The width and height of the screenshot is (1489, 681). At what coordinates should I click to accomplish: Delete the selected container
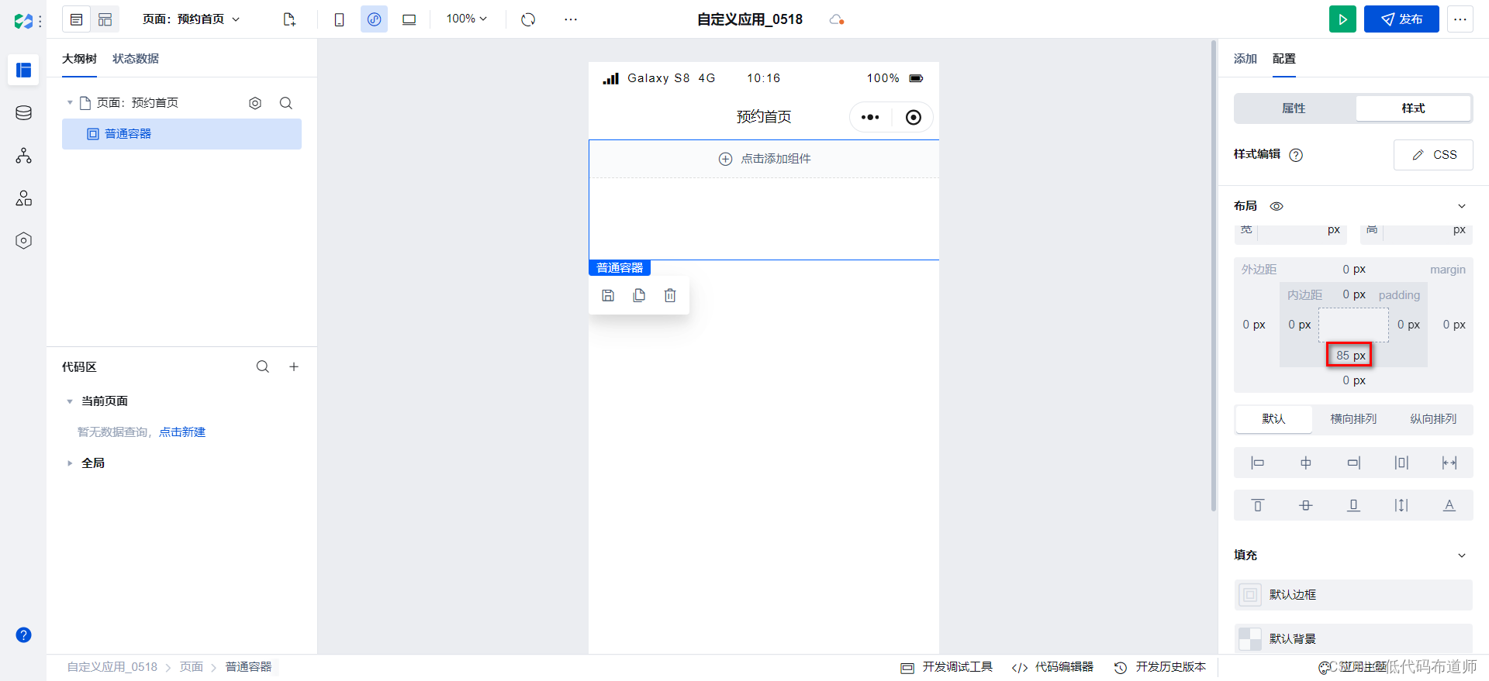670,295
